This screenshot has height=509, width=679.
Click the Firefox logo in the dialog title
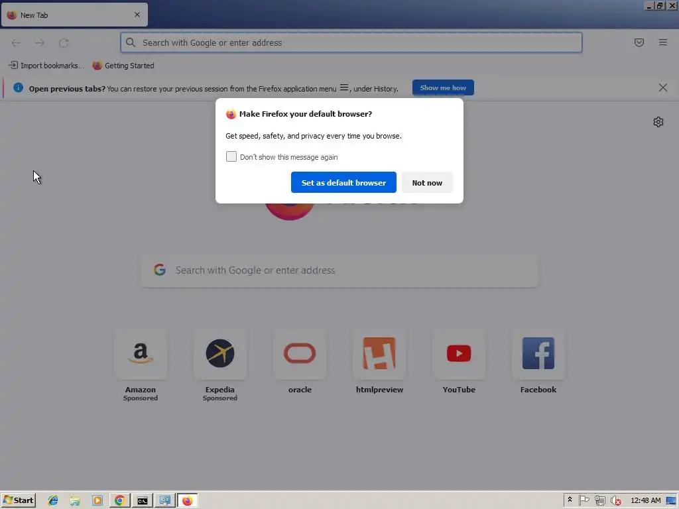pos(231,114)
